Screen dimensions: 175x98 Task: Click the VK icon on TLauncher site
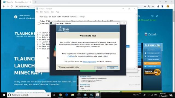[x=152, y=16]
